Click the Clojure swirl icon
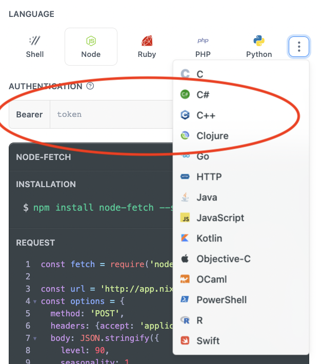 (185, 135)
